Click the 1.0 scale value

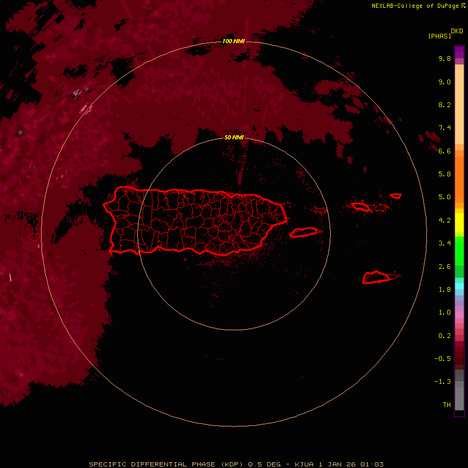click(445, 313)
